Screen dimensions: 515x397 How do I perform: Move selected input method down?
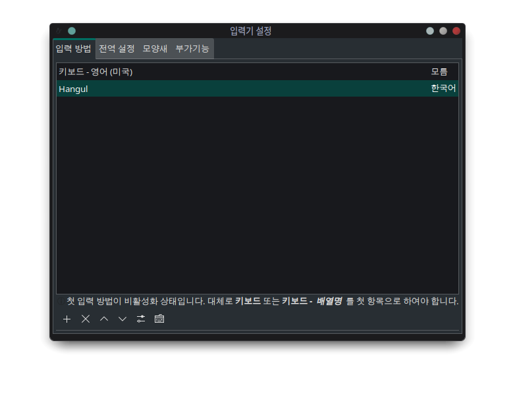122,319
